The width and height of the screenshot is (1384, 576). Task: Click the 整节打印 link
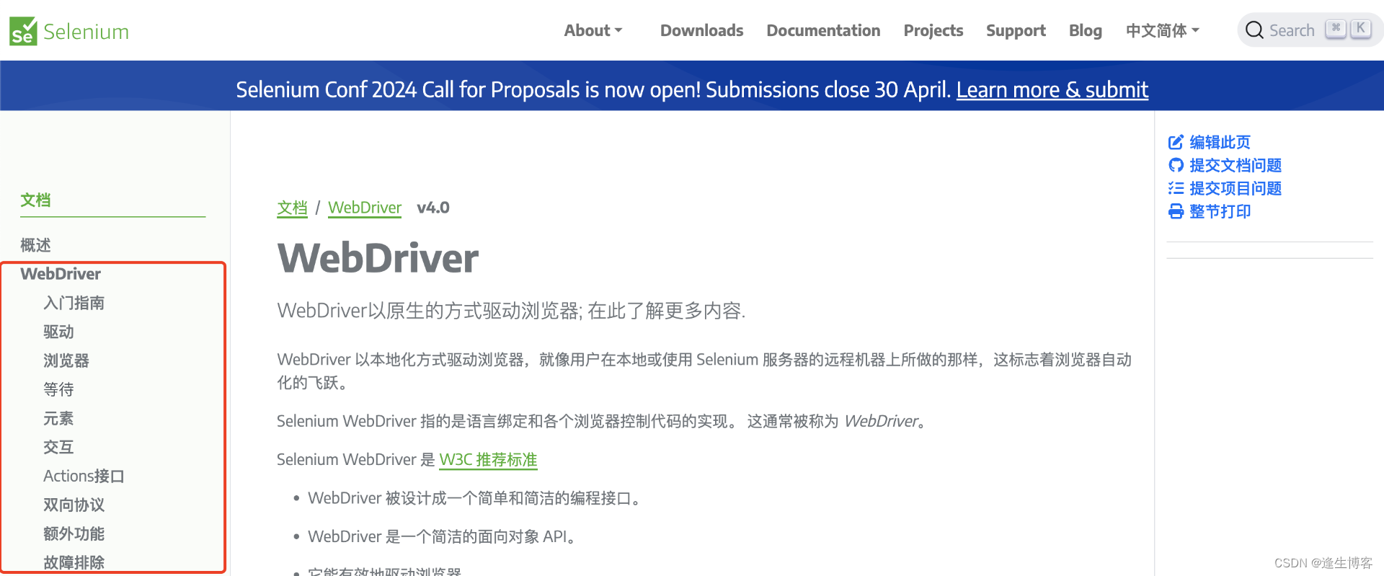tap(1220, 211)
